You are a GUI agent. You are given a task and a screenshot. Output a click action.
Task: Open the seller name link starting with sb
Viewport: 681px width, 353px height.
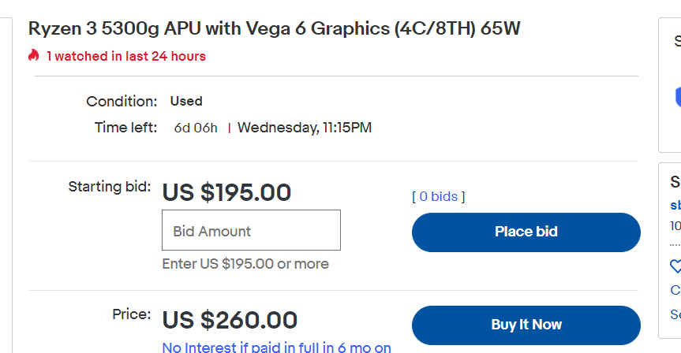[x=675, y=205]
